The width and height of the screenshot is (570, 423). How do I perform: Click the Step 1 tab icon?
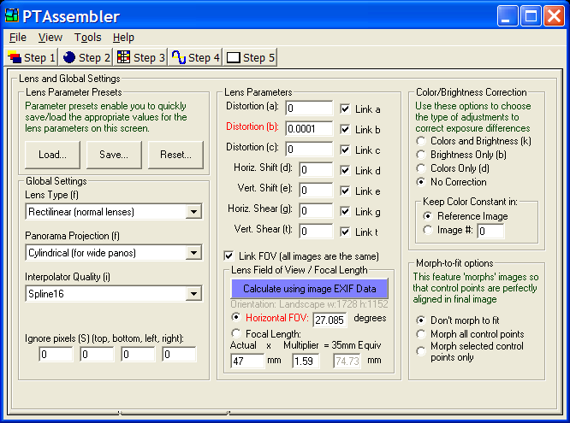pyautogui.click(x=15, y=57)
